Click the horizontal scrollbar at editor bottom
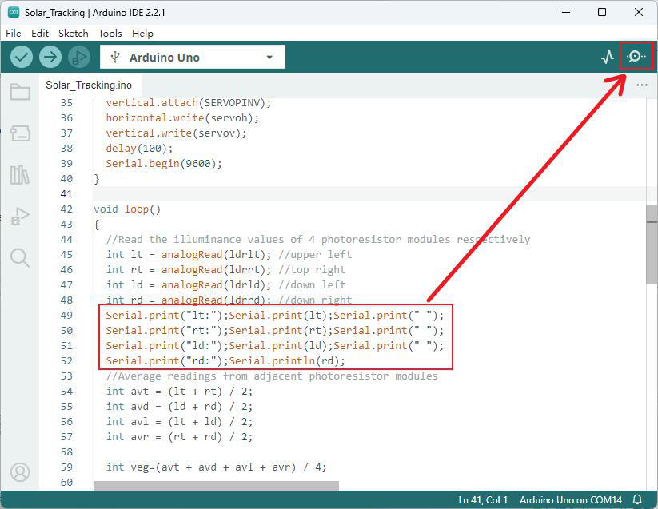This screenshot has height=509, width=658. [216, 486]
